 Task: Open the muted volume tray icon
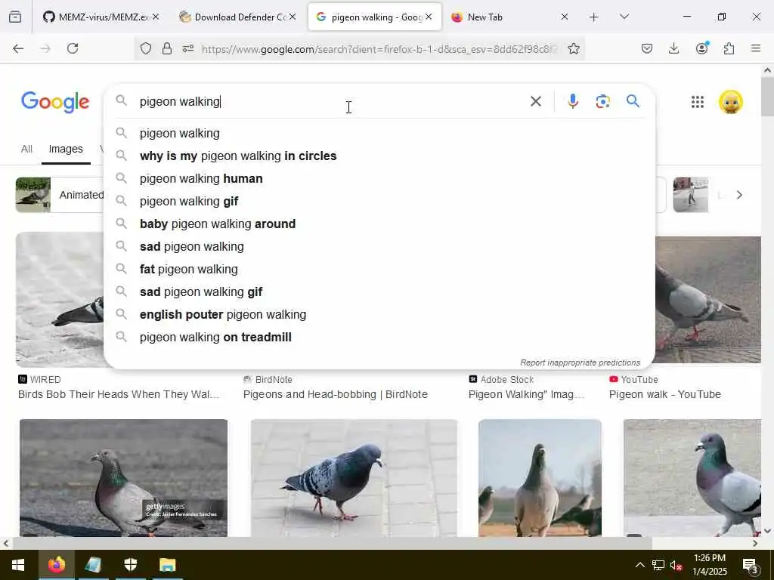point(676,565)
